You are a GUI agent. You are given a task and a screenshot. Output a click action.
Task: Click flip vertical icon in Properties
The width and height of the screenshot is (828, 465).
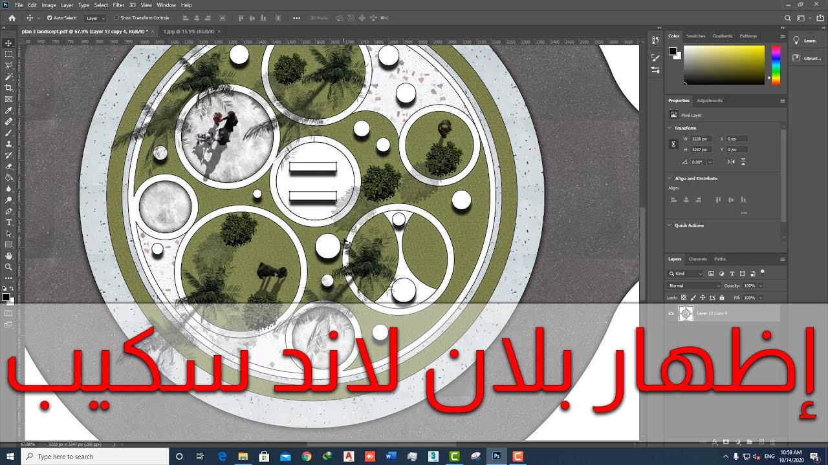coord(743,161)
